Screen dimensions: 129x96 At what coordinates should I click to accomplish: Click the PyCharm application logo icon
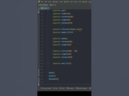[39, 2]
